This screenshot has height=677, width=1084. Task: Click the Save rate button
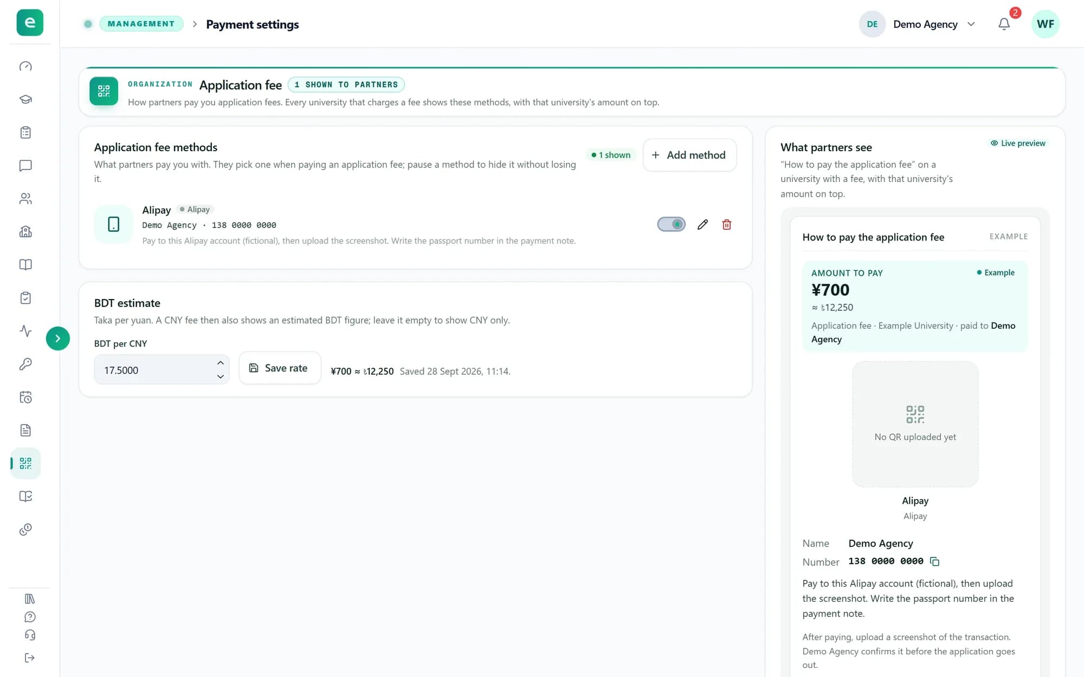(280, 368)
